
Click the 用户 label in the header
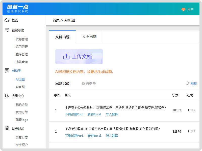(x=191, y=9)
